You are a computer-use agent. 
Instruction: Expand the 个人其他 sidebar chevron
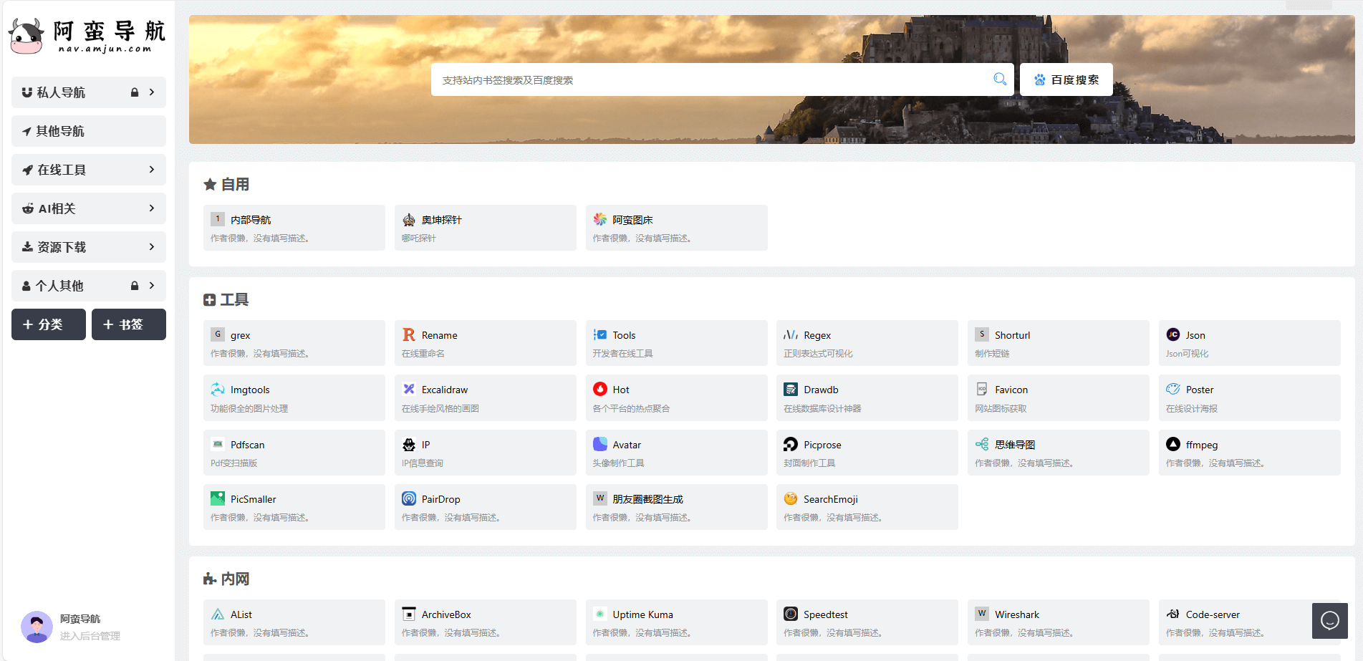(x=151, y=286)
